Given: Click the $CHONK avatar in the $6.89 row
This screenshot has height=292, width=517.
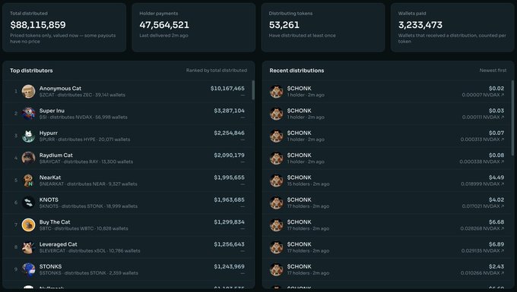Looking at the screenshot, I should (x=276, y=247).
